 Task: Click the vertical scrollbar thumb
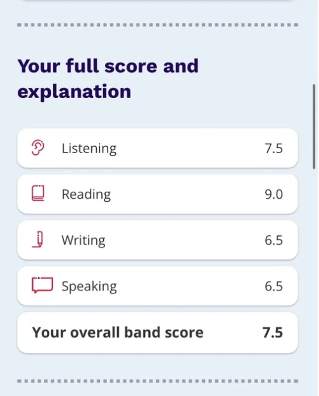(x=314, y=127)
